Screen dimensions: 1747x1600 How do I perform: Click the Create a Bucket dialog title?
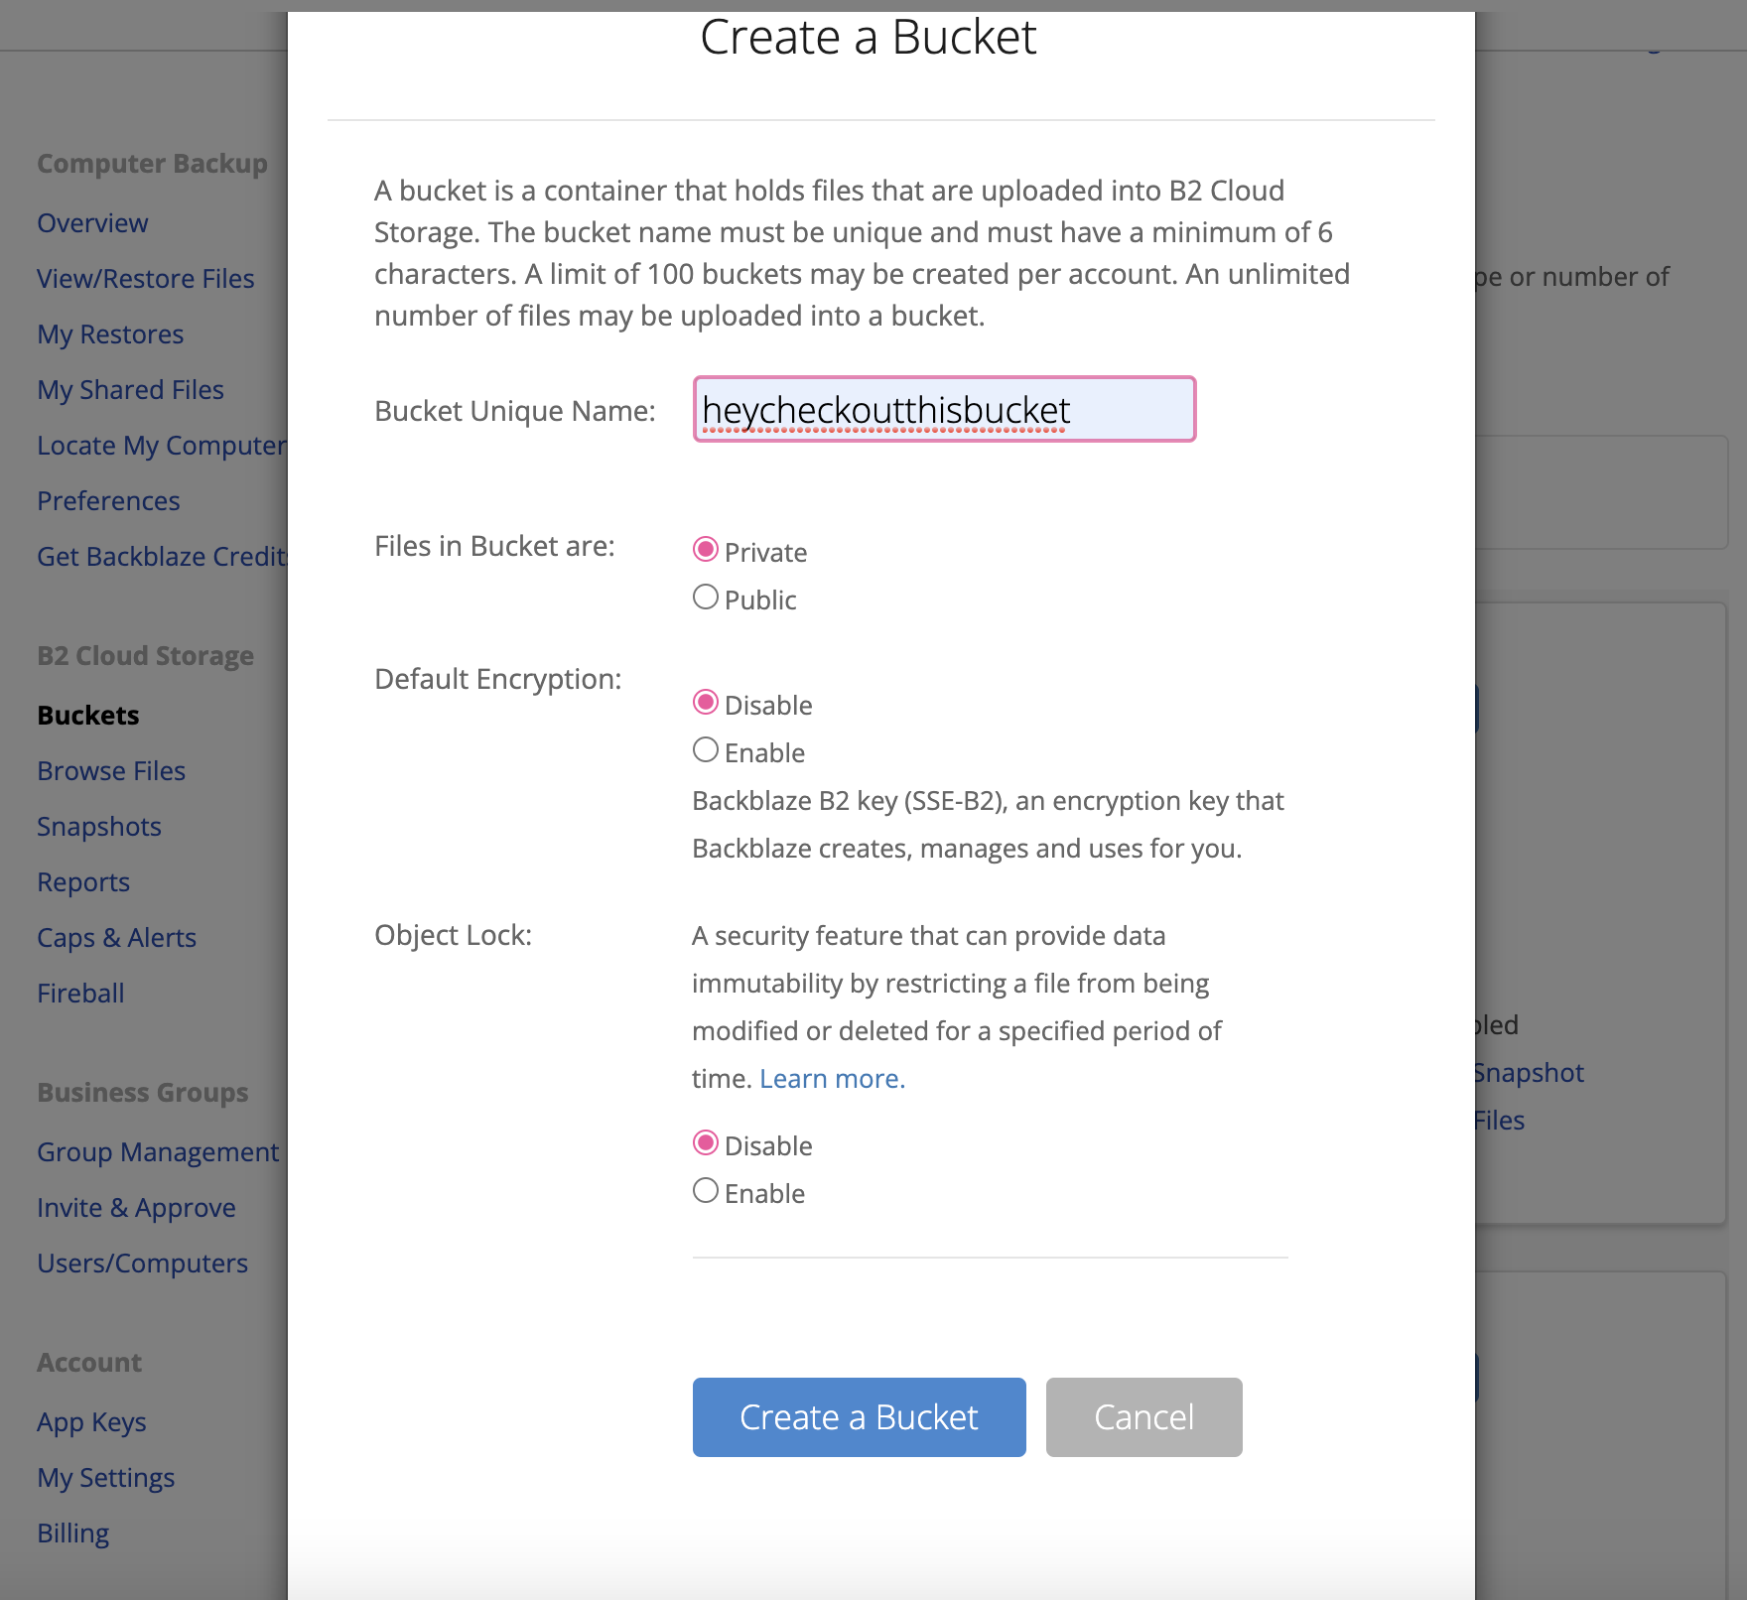pos(869,38)
